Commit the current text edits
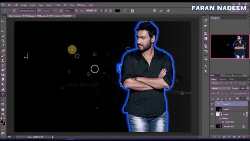The image size is (250, 141). (x=161, y=11)
